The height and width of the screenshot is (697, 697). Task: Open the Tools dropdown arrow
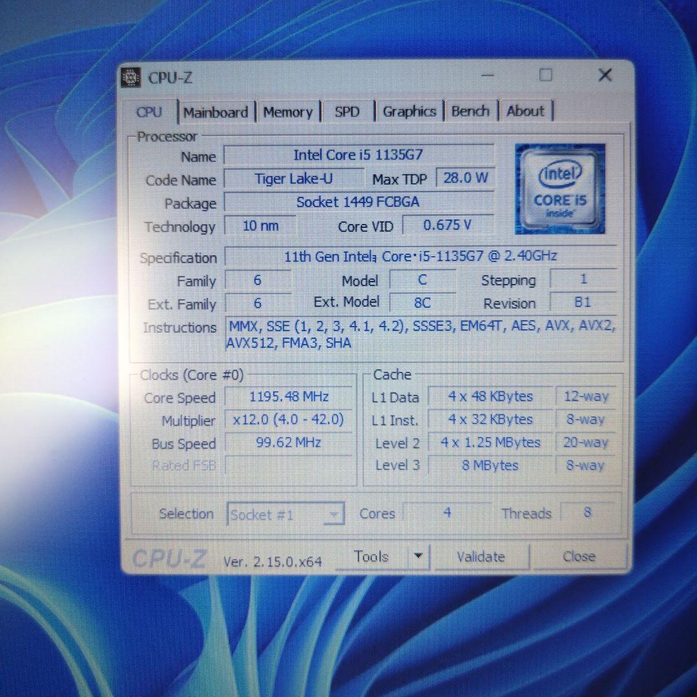[418, 556]
